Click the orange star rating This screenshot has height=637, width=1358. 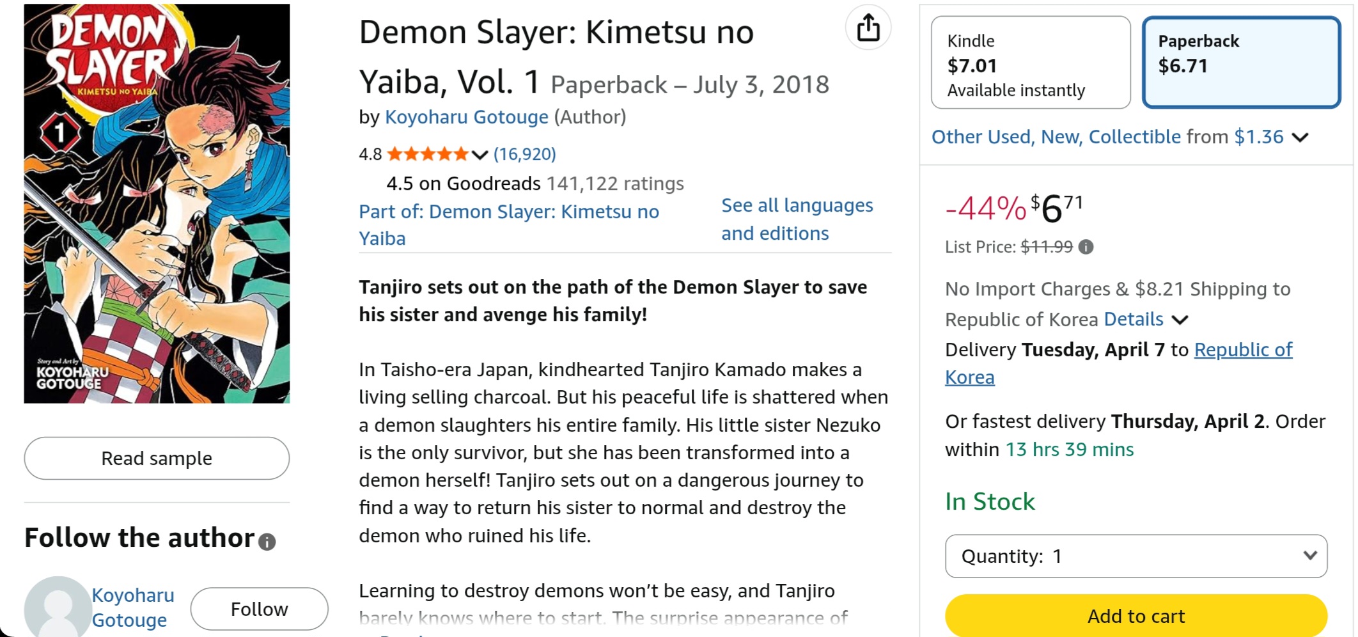pyautogui.click(x=427, y=154)
